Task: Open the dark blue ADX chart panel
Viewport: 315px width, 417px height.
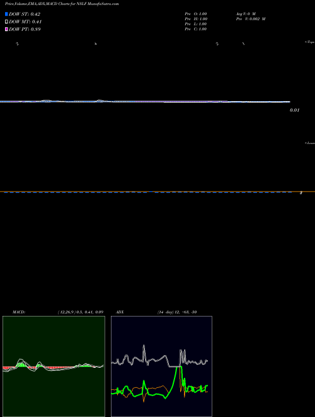Action: [x=161, y=366]
